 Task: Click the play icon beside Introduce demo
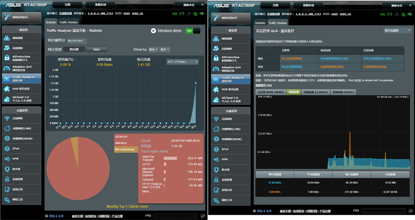tap(153, 31)
